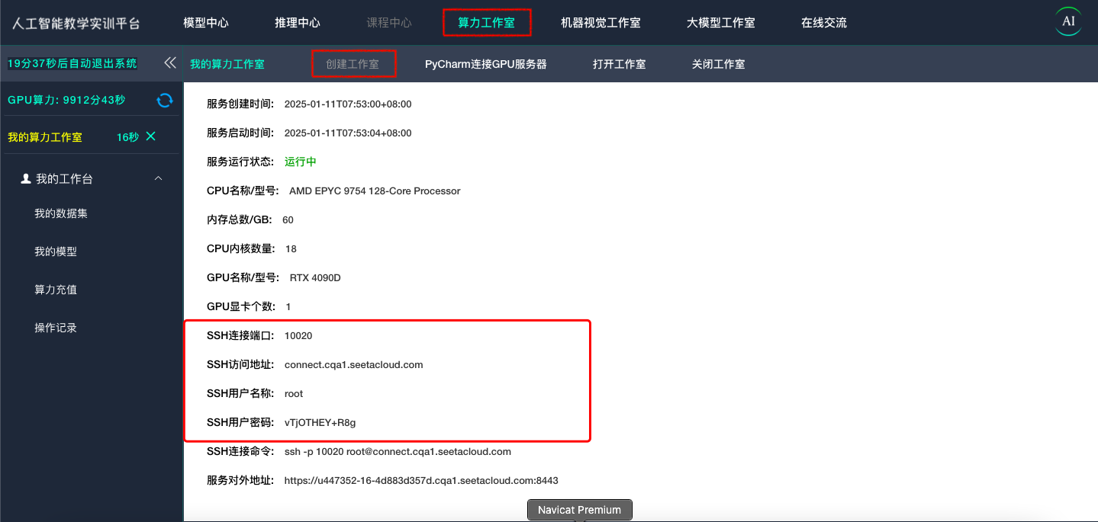Click the user icon beside 我的工作台
Screen dimensions: 1098x522
point(26,178)
